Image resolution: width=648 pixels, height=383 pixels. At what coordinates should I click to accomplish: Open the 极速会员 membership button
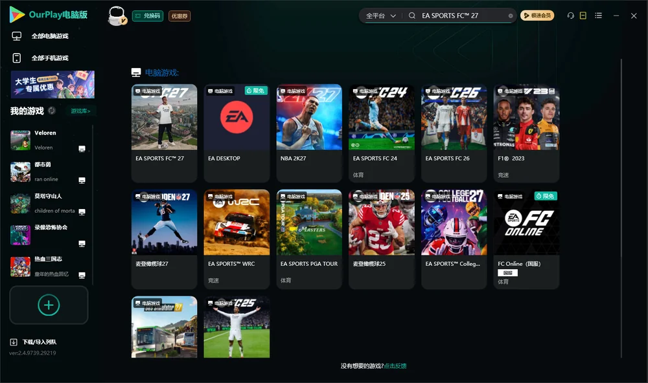537,16
